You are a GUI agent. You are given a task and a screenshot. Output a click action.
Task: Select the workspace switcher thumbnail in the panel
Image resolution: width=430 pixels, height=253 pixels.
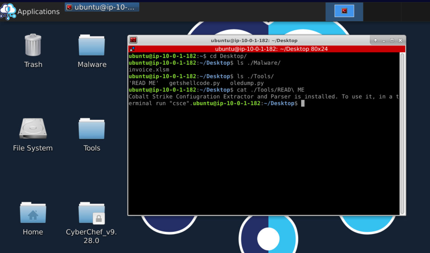point(344,11)
